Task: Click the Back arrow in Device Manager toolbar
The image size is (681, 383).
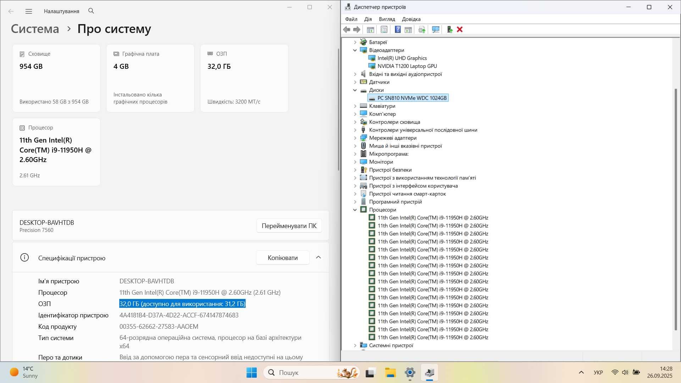Action: pyautogui.click(x=347, y=29)
